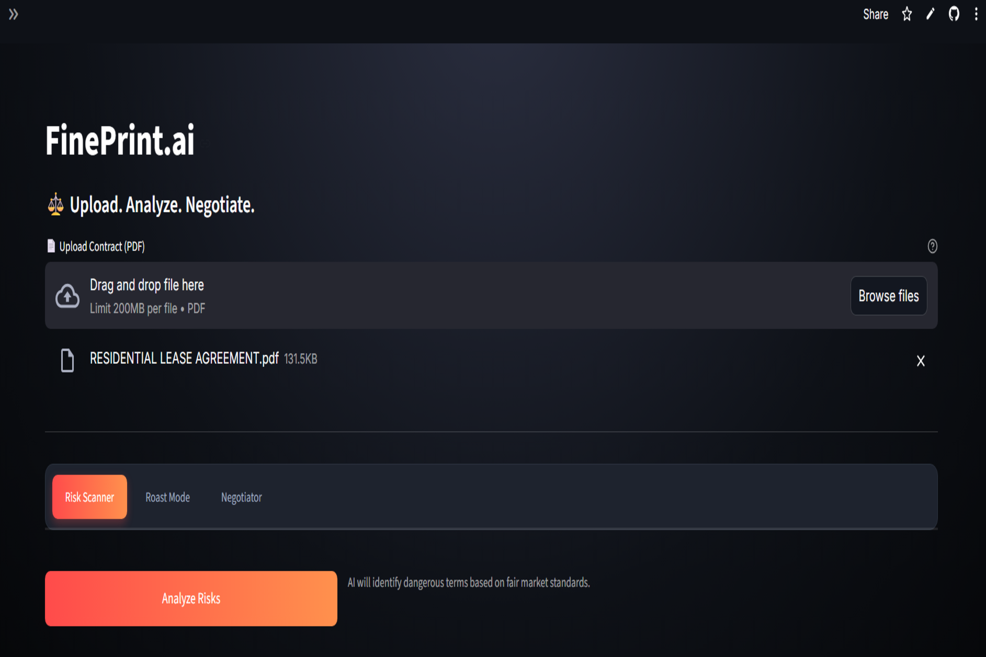Screen dimensions: 986x657
Task: Start analysis with Analyze Risks button
Action: click(x=191, y=598)
